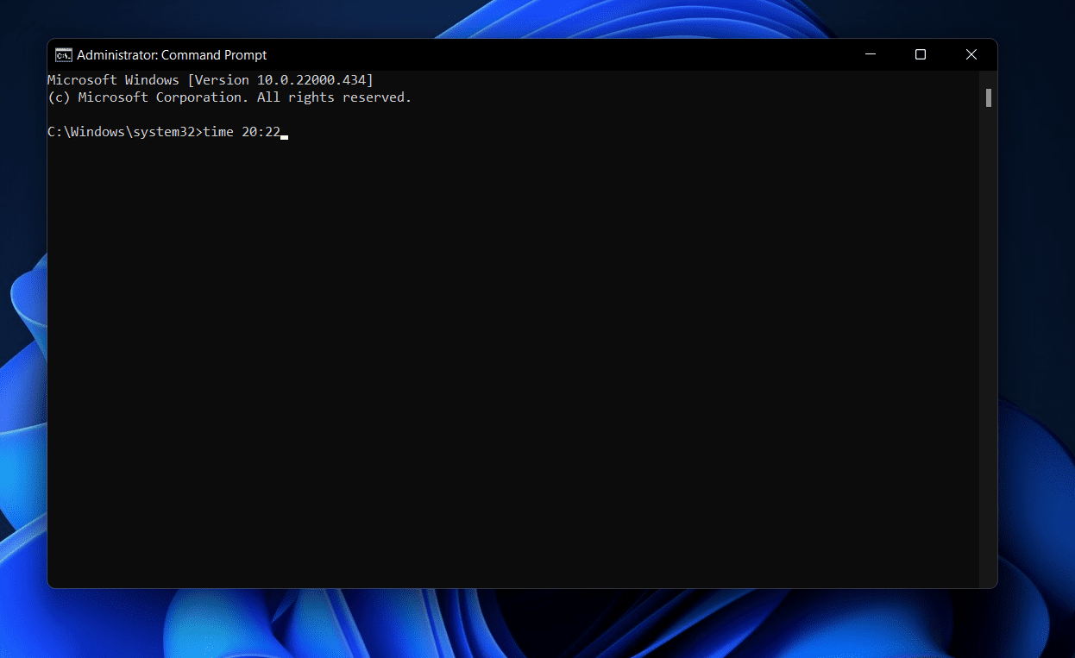Minimize the Command Prompt window

point(870,54)
